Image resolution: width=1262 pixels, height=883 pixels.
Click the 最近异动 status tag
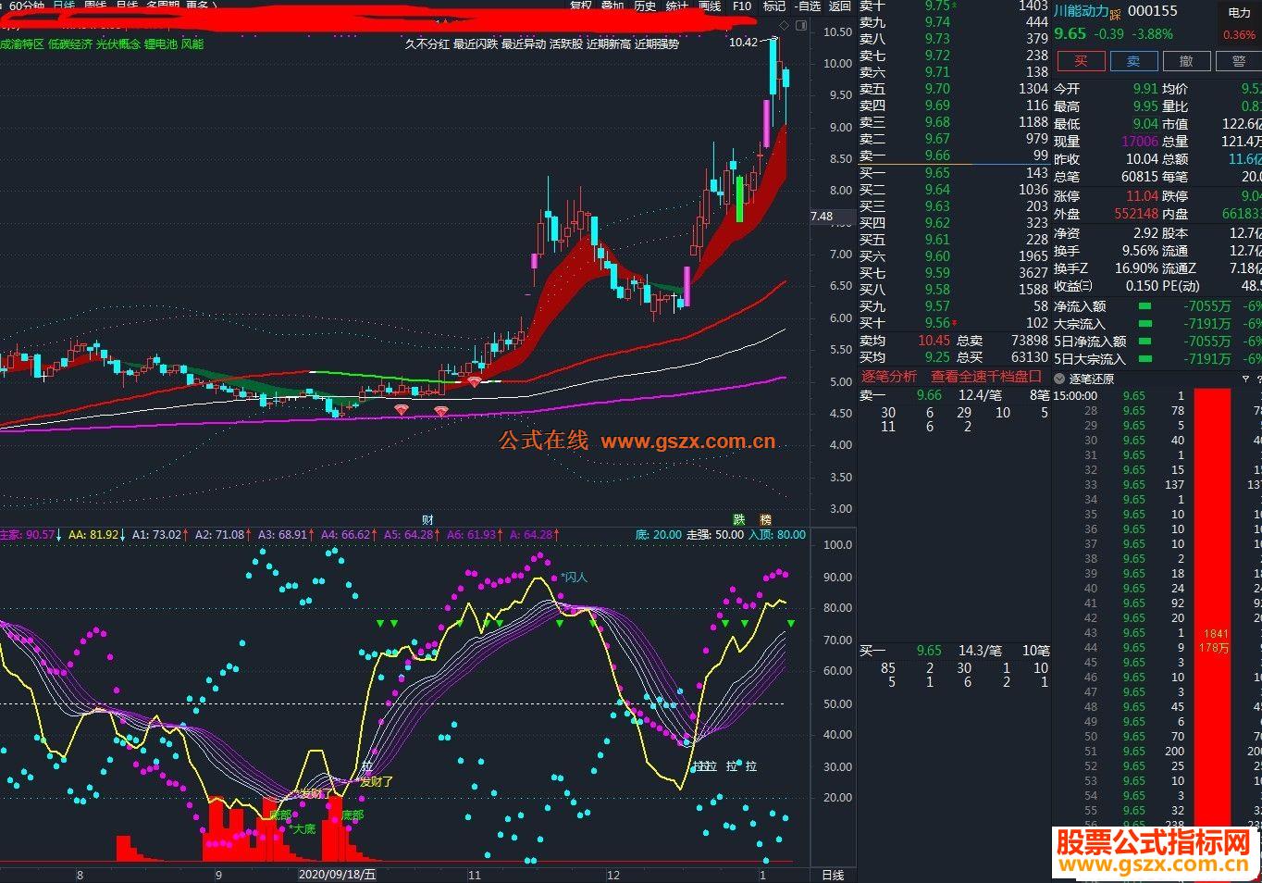click(x=524, y=44)
